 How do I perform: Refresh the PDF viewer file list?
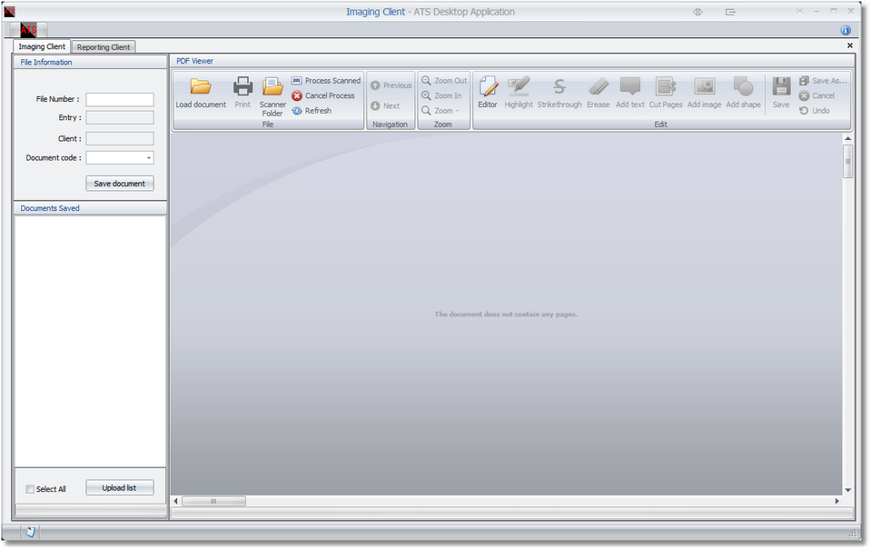click(297, 111)
